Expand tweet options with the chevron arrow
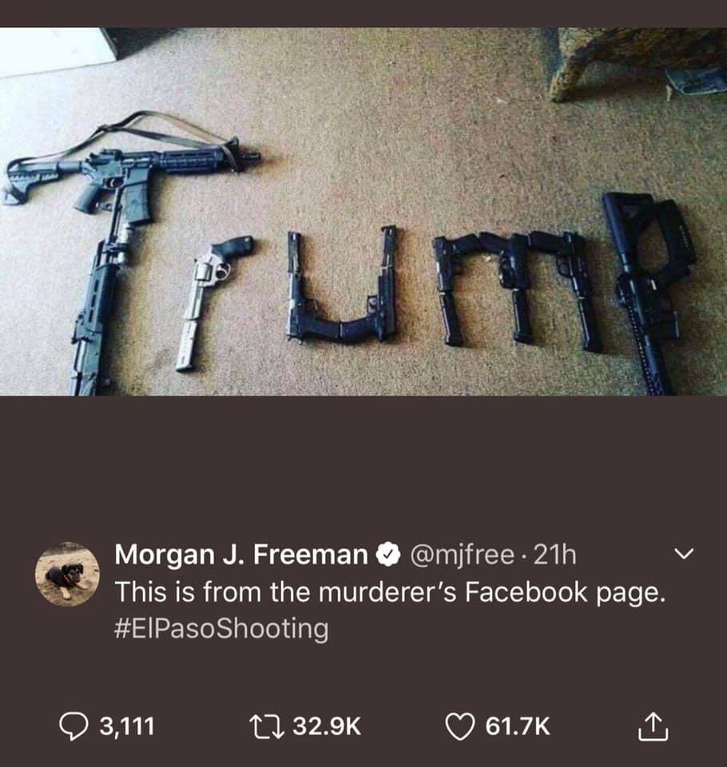This screenshot has width=727, height=767. click(x=684, y=554)
